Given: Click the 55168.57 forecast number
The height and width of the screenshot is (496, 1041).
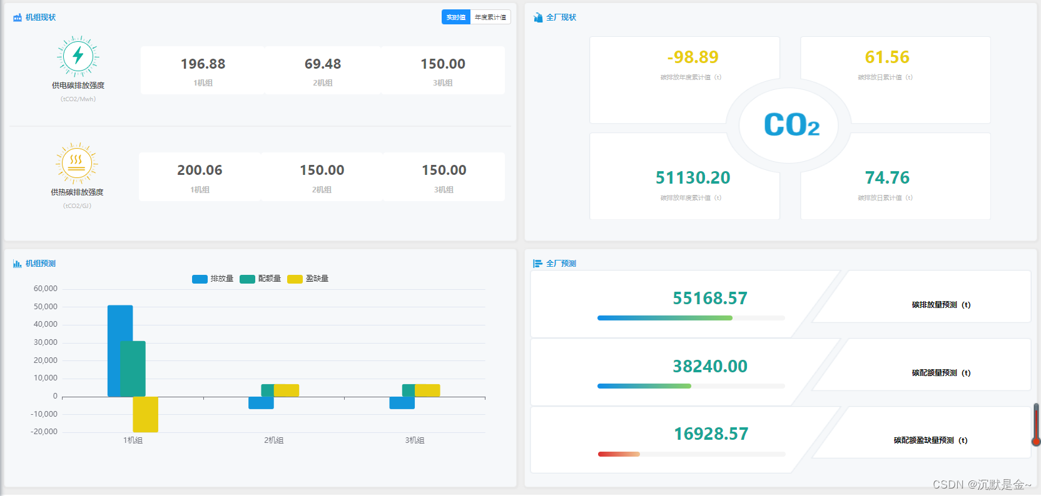Looking at the screenshot, I should (710, 299).
